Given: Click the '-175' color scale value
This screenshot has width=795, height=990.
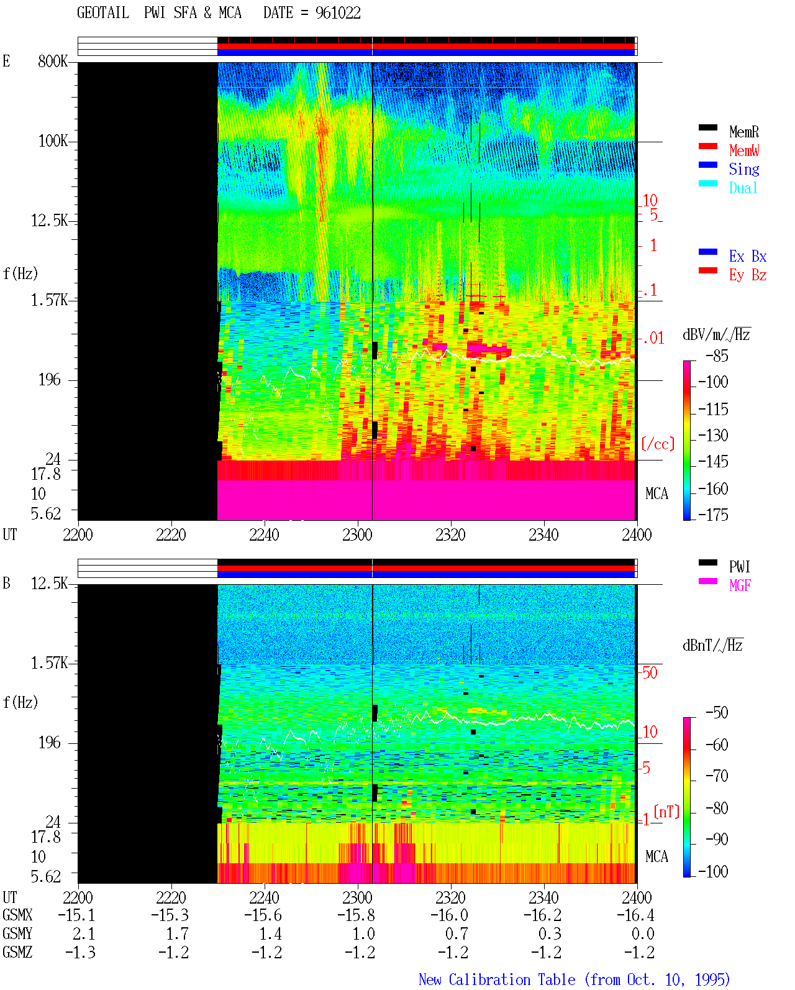Looking at the screenshot, I should [714, 515].
